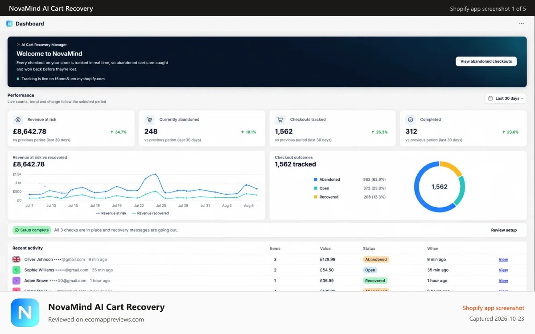Click the £36.99 value cell
The image size is (535, 334).
[327, 281]
